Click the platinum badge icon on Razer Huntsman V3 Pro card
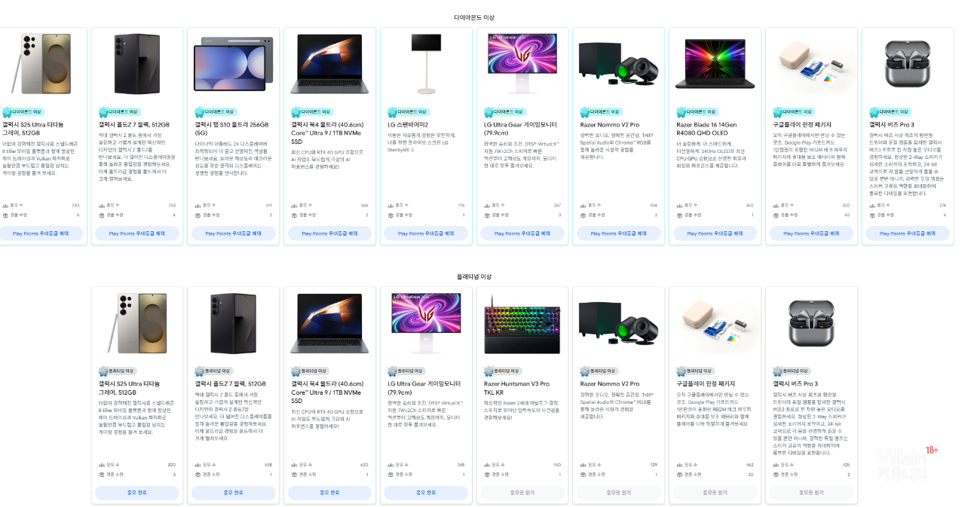The width and height of the screenshot is (965, 507). 489,371
